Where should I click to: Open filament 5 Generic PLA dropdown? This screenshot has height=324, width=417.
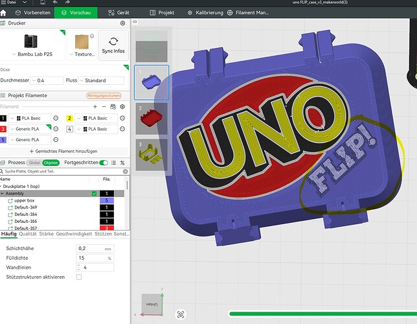tap(30, 140)
